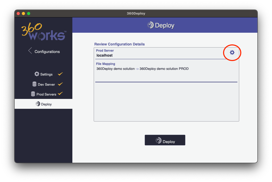Screen dimensions: 272x182
Task: Open the Prod Server gear settings icon
Action: 232,52
